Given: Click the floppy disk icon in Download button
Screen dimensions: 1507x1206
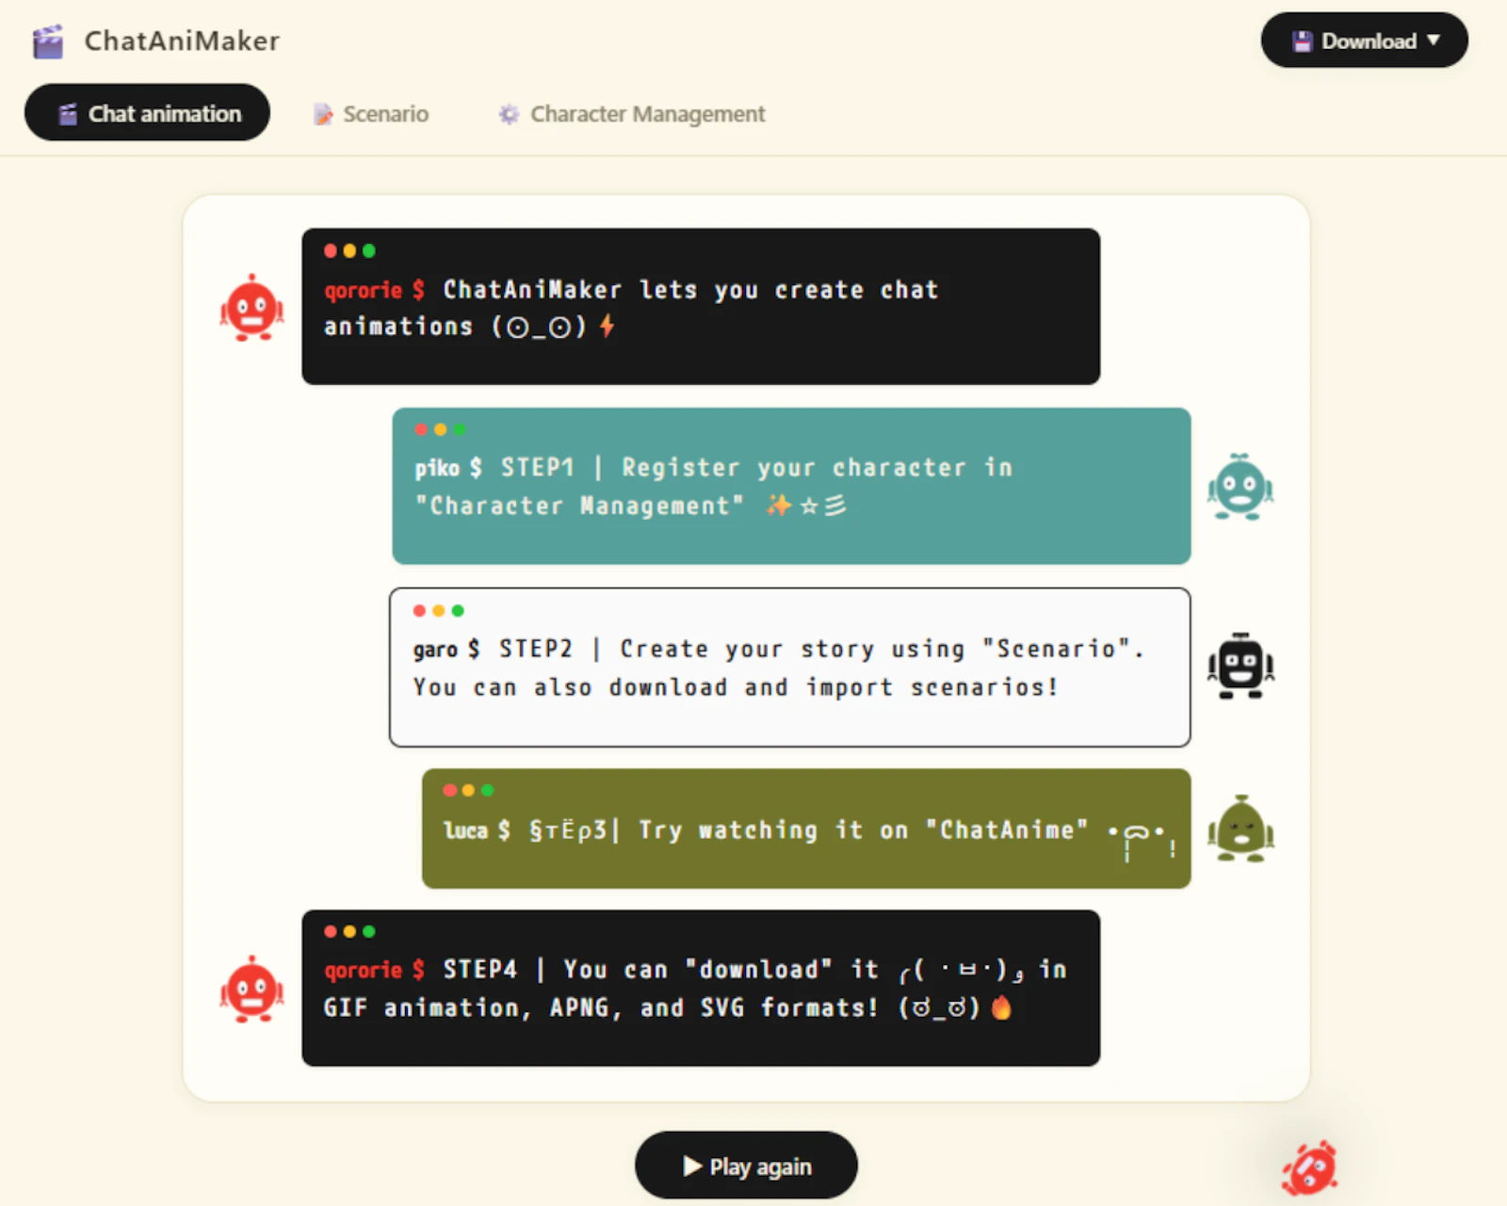Looking at the screenshot, I should point(1303,41).
